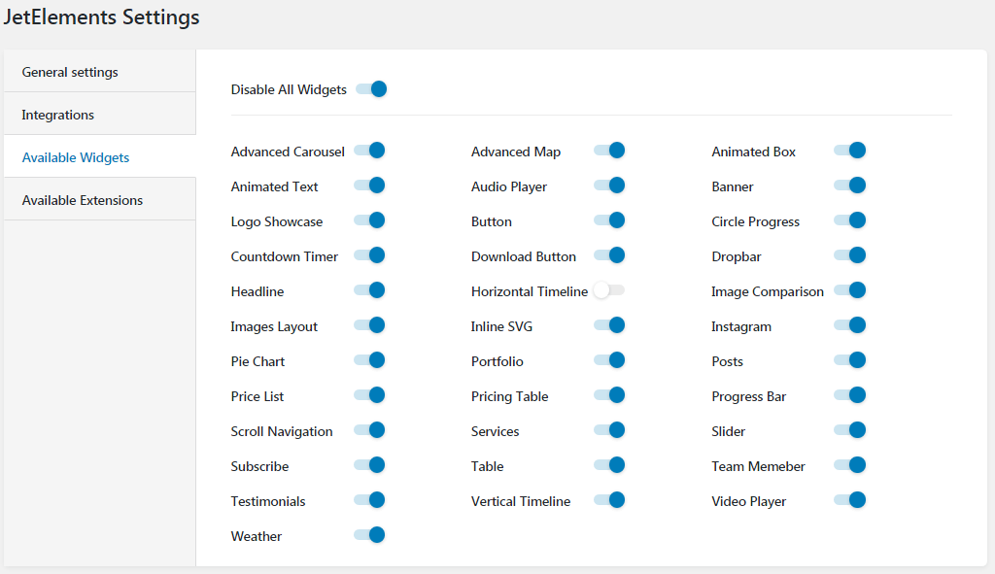Screen dimensions: 995x574
Task: Toggle the Video Player widget
Action: pyautogui.click(x=849, y=500)
